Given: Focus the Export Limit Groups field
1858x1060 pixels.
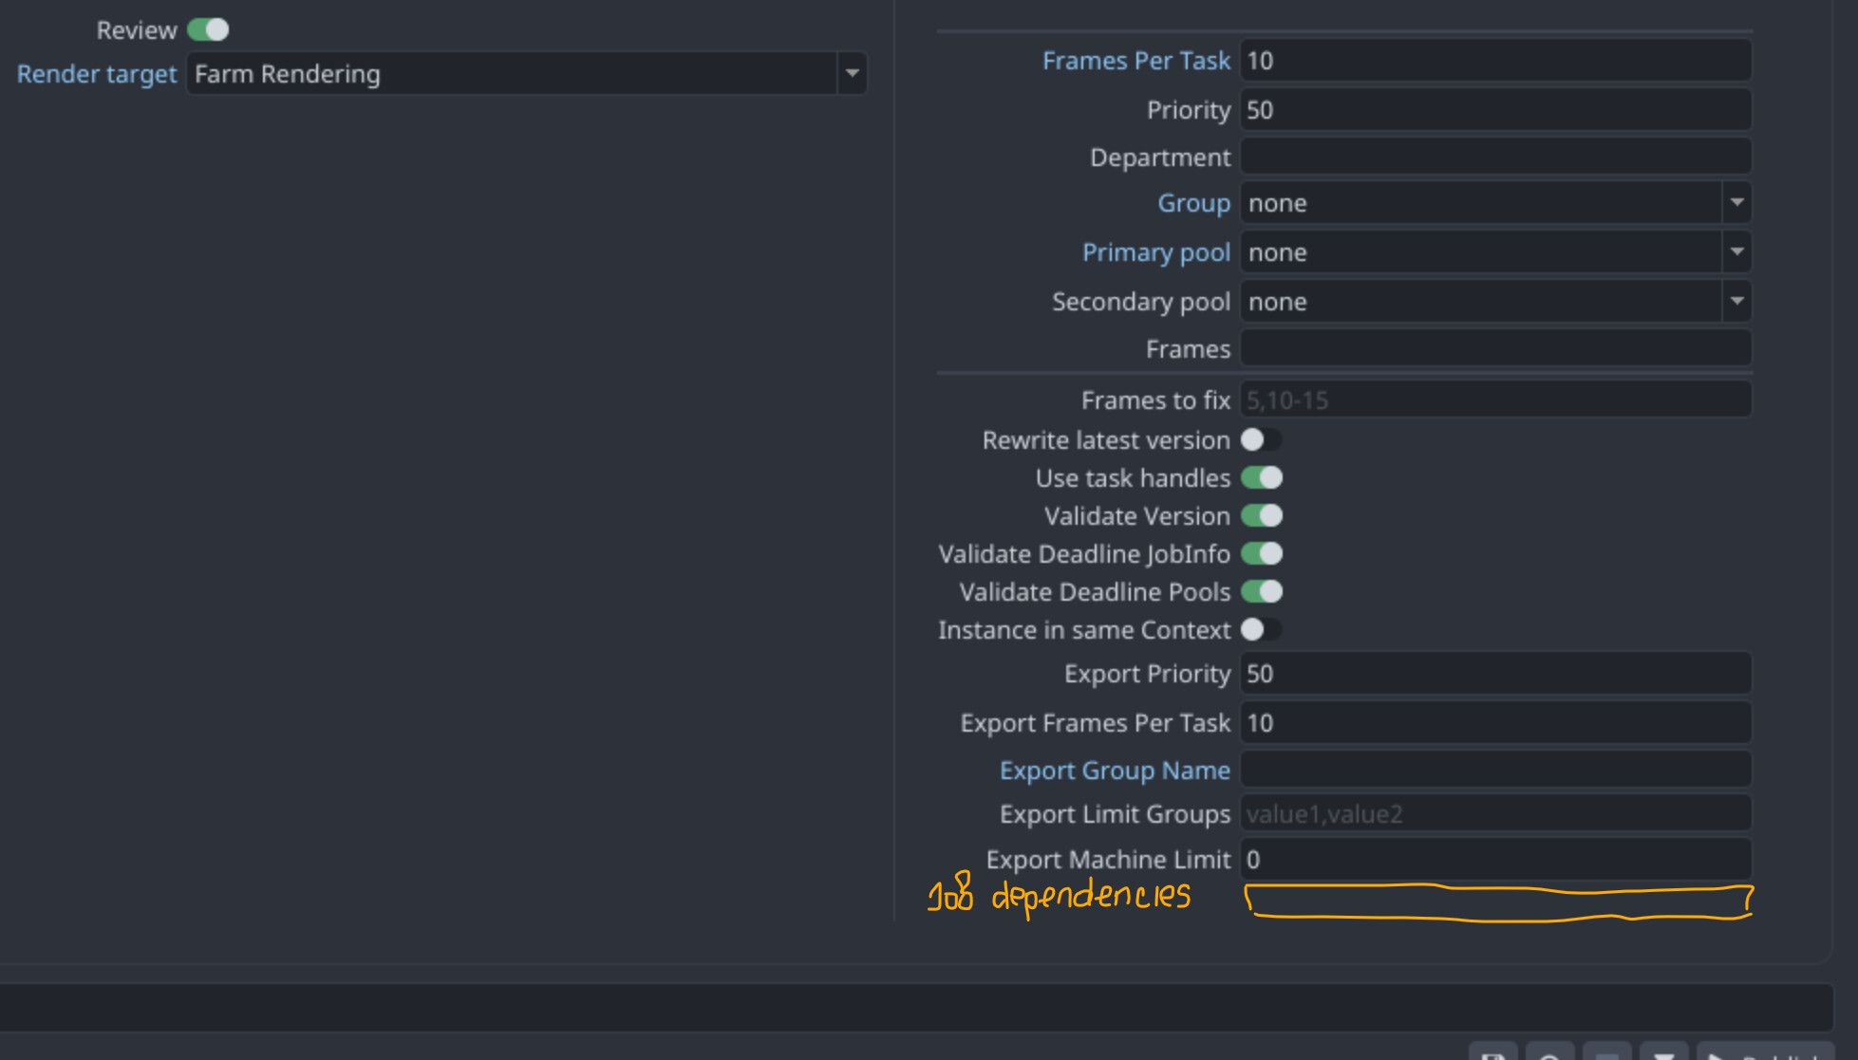Looking at the screenshot, I should (x=1495, y=814).
